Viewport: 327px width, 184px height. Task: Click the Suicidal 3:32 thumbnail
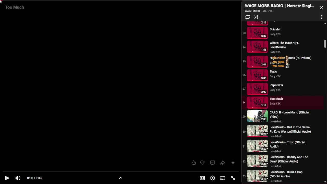click(x=258, y=33)
